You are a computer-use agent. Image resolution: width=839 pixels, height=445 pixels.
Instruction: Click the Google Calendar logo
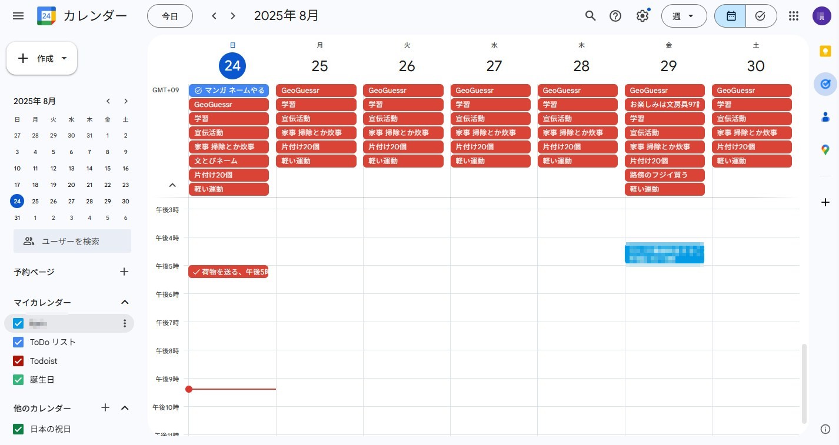[x=46, y=16]
